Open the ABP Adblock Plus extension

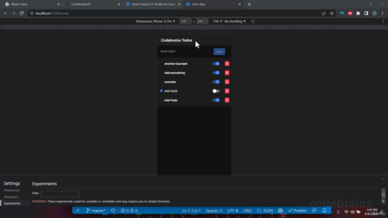pyautogui.click(x=350, y=13)
